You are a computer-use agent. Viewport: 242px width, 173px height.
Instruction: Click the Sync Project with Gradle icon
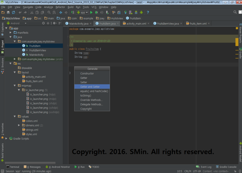point(126,12)
